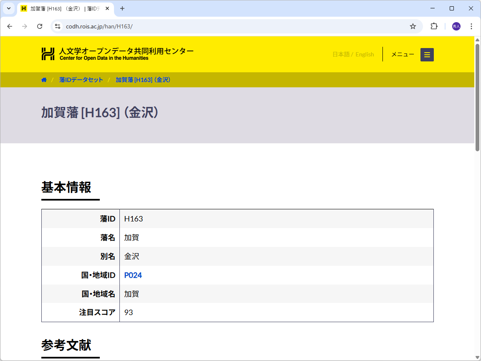This screenshot has width=481, height=361.
Task: Click the address bar URL field
Action: (236, 26)
